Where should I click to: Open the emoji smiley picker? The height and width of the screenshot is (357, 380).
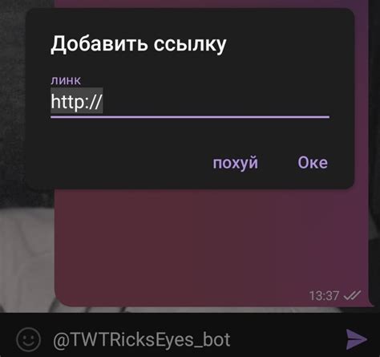tap(28, 339)
